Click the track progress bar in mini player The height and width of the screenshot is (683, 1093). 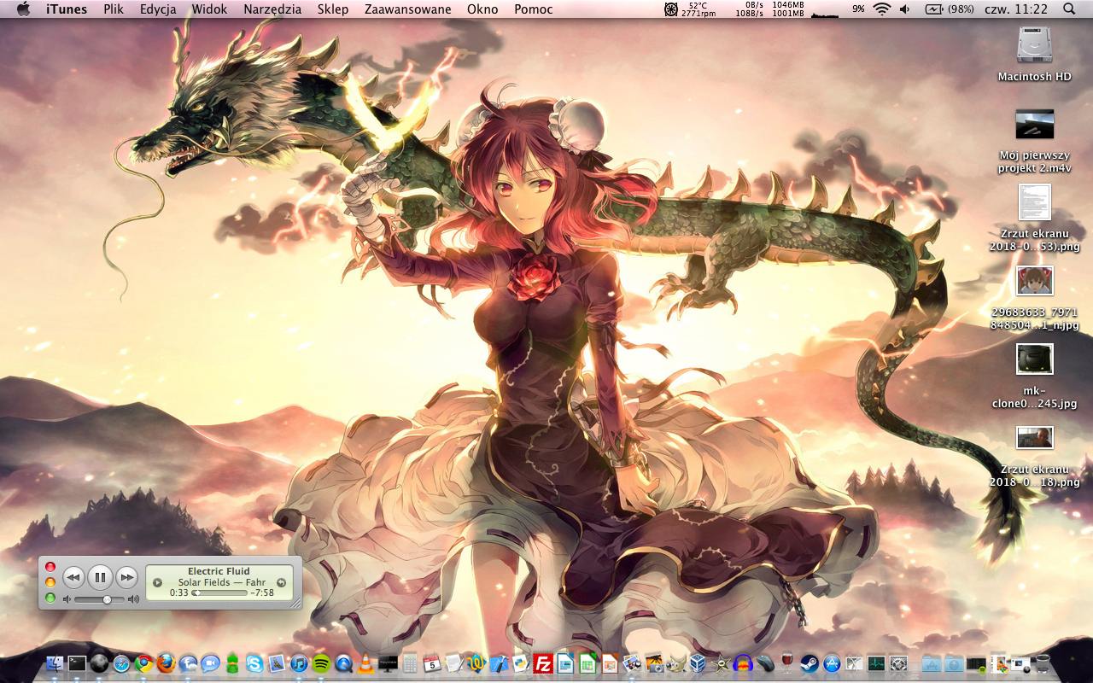(220, 593)
